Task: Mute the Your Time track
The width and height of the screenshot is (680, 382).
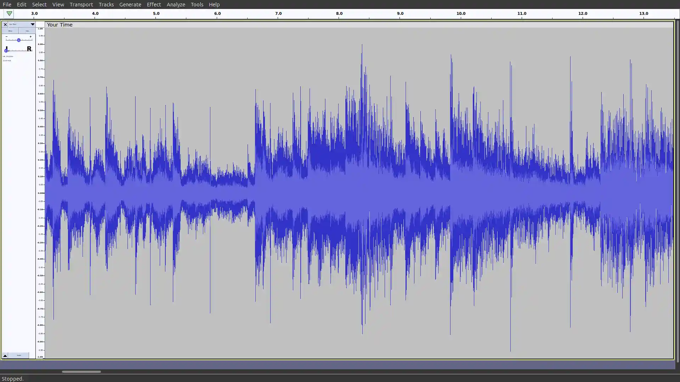Action: [x=10, y=31]
